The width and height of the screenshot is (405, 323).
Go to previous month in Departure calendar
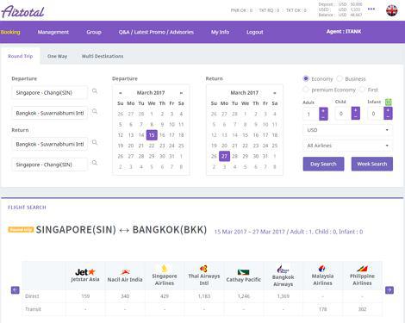click(121, 93)
